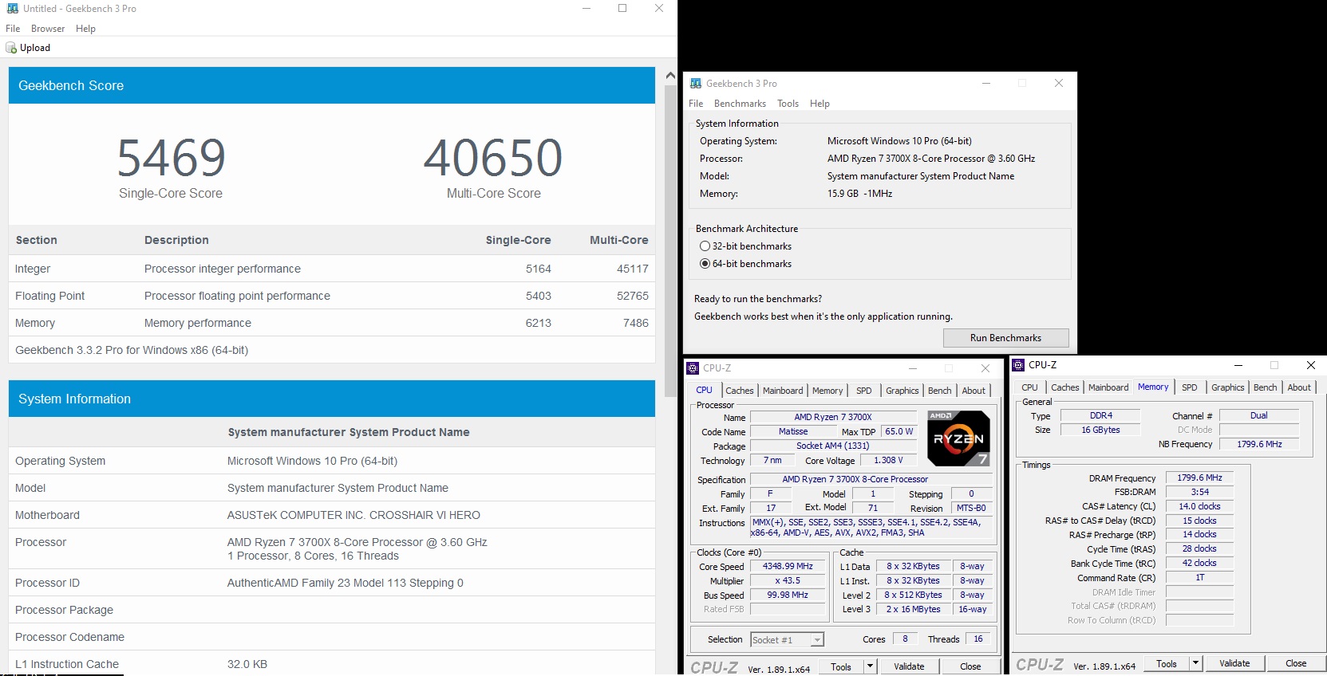Click the Untitled Geekbench results window icon

pos(12,8)
